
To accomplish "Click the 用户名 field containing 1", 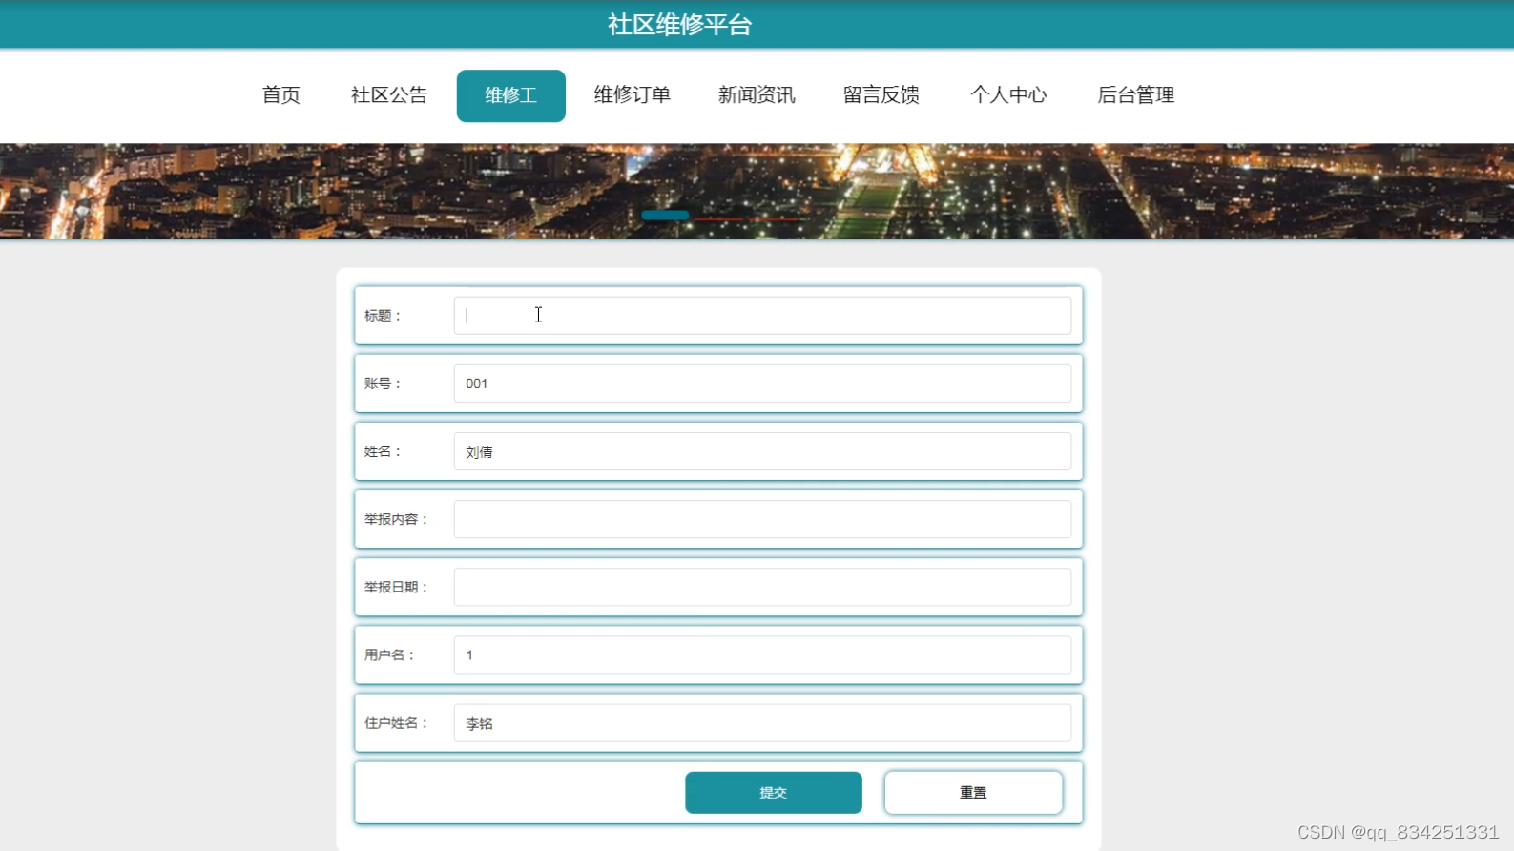I will point(762,655).
